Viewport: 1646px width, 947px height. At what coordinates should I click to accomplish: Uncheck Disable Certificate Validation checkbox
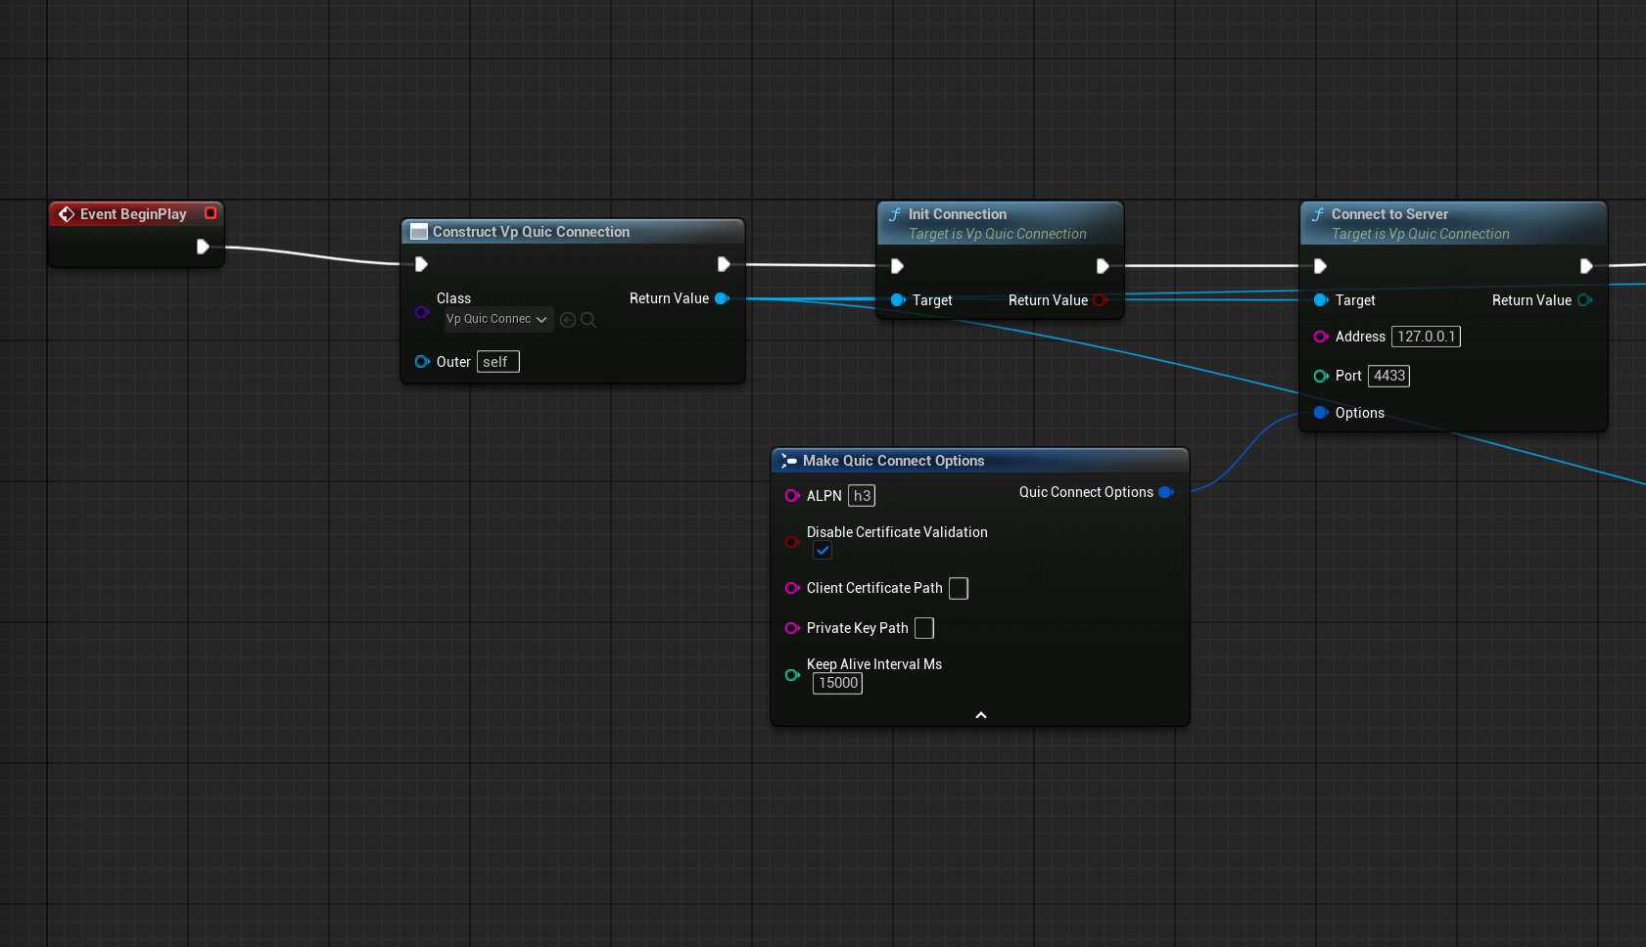(823, 551)
